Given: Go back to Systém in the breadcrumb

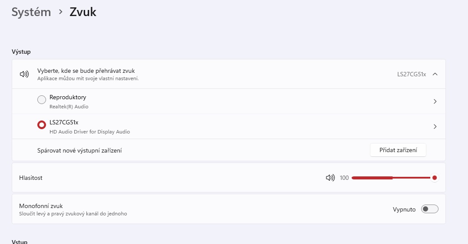Looking at the screenshot, I should [31, 12].
